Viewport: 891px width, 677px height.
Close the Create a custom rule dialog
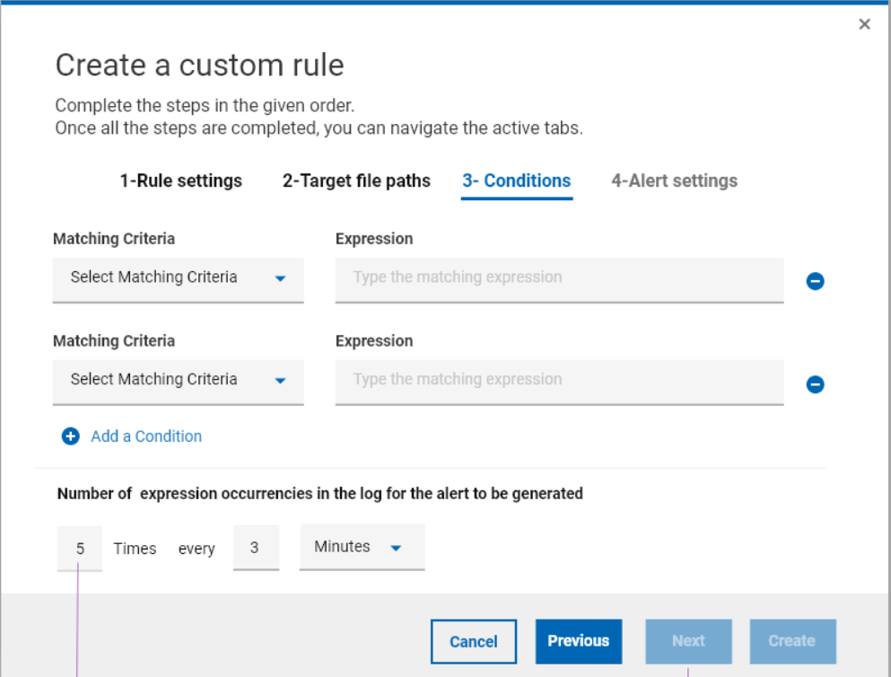(x=864, y=24)
